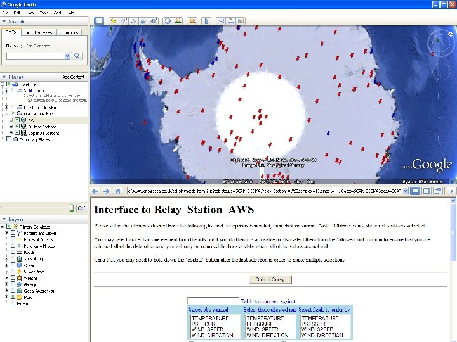This screenshot has width=457, height=342.
Task: Open the search input dropdown arrow
Action: point(67,56)
